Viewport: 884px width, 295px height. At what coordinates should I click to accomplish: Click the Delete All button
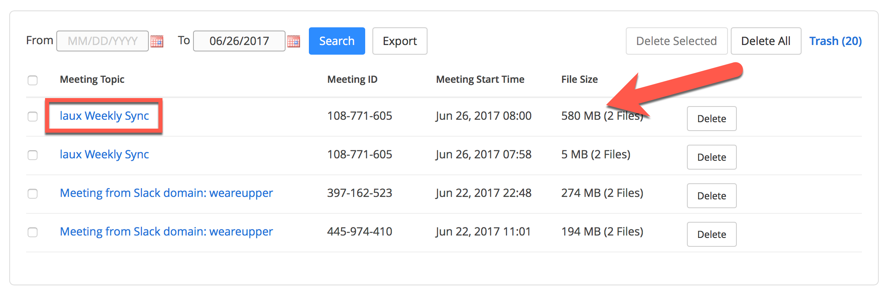(x=766, y=41)
